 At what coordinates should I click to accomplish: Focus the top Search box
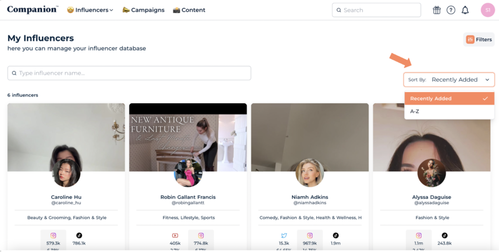376,10
